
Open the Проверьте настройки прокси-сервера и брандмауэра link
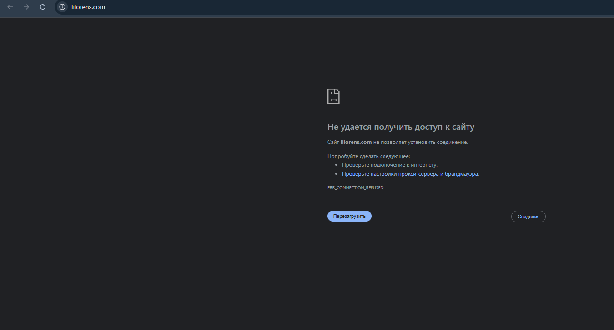(410, 174)
